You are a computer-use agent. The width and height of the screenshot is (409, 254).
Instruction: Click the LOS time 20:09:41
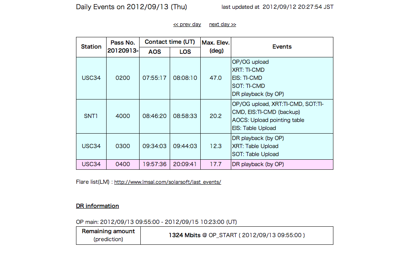(185, 164)
